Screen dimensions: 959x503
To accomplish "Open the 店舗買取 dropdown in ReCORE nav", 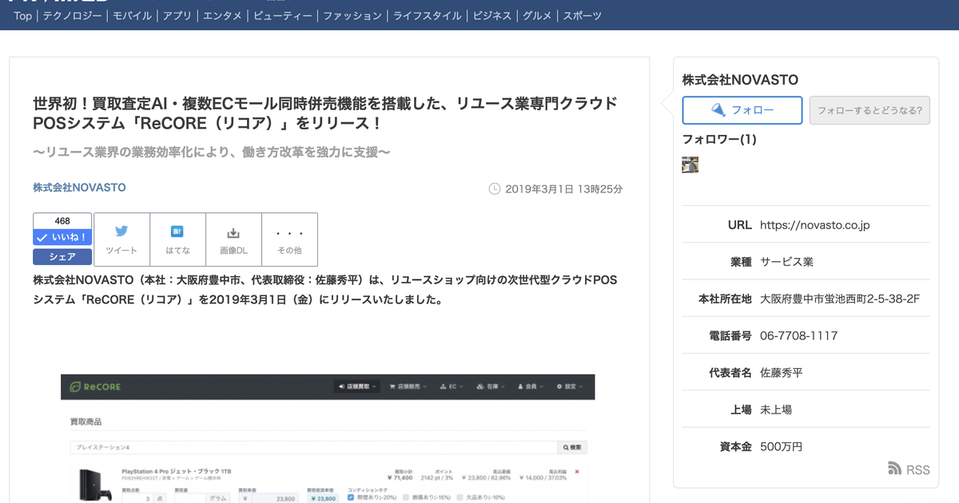I will [x=357, y=387].
